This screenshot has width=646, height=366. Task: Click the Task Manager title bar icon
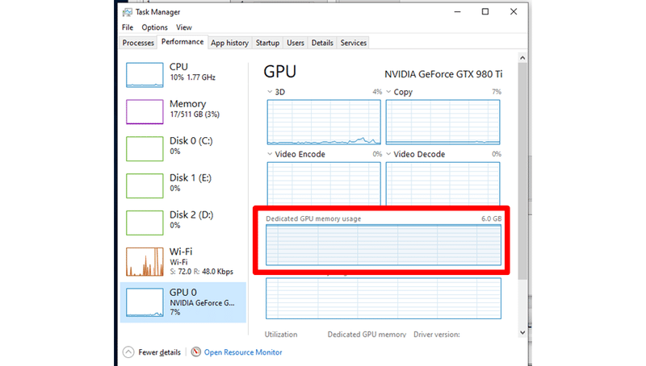click(128, 12)
